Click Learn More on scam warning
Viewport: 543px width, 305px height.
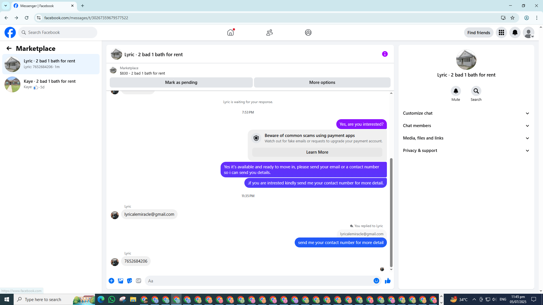[x=317, y=152]
